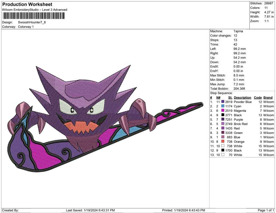Click the Stop Sequence label
276x213 pixels.
coord(221,93)
